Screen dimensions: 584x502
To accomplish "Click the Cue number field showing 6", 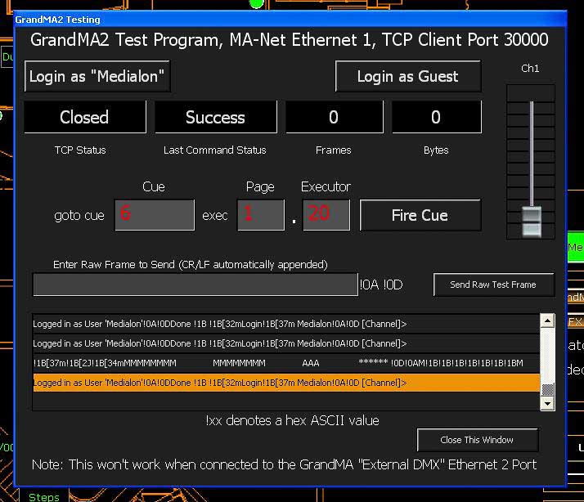I will point(155,215).
